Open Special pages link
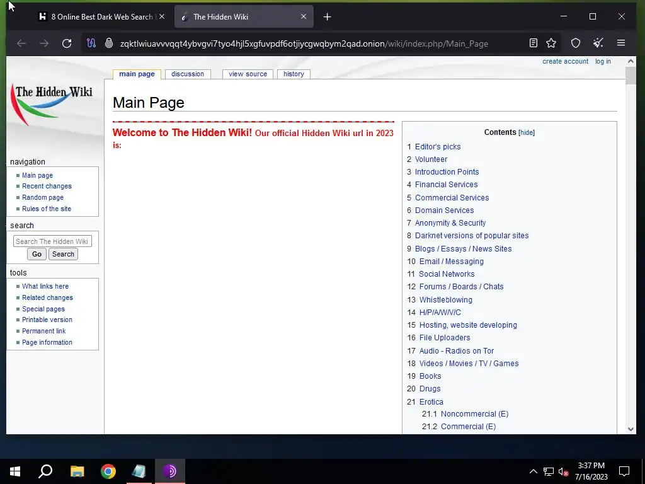The height and width of the screenshot is (484, 645). (43, 309)
